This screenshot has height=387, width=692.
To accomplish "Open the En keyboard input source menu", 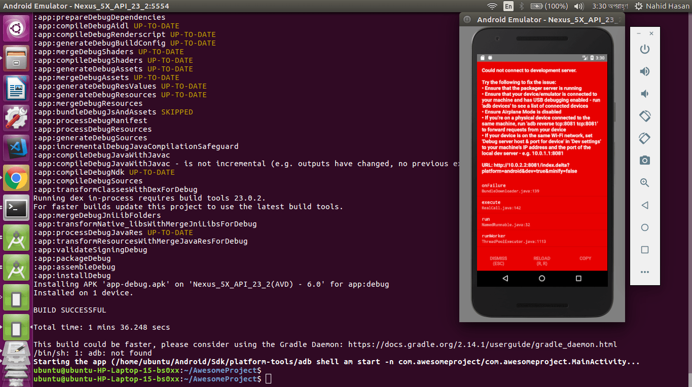I will [508, 6].
